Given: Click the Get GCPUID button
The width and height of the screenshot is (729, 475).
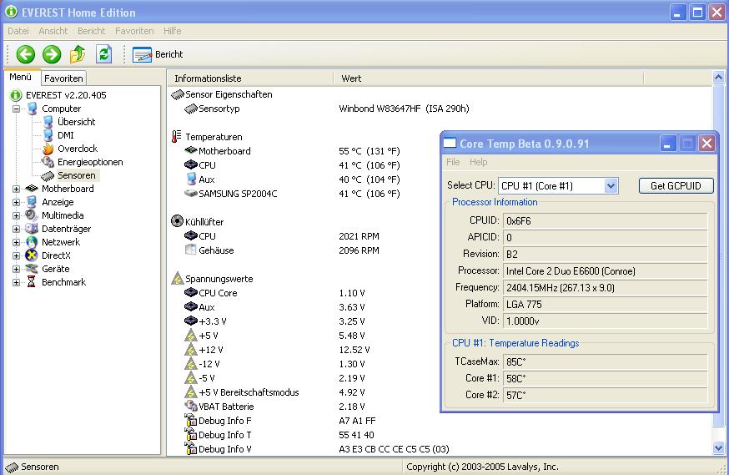Looking at the screenshot, I should pos(676,185).
